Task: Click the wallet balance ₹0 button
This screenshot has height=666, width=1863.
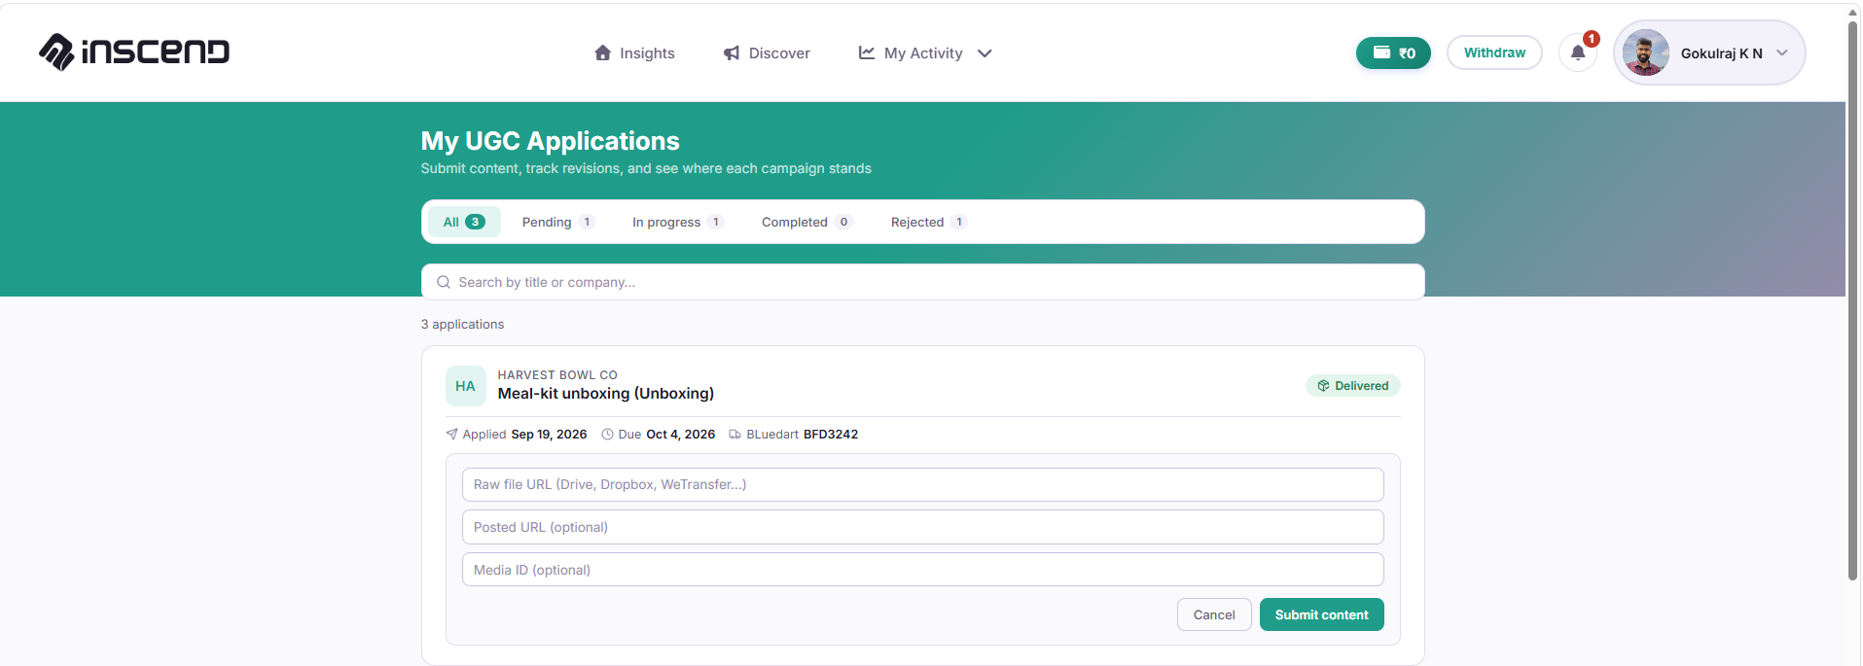Action: (1393, 53)
